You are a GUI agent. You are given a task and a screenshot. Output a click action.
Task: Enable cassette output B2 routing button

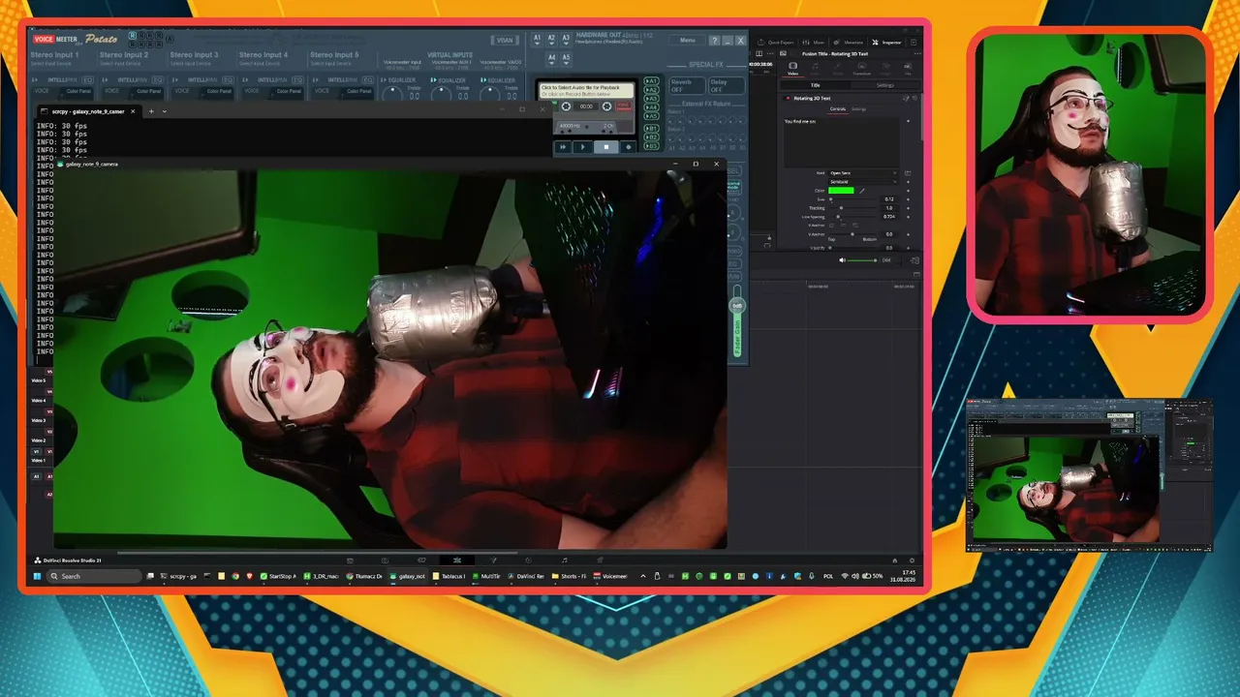coord(652,137)
